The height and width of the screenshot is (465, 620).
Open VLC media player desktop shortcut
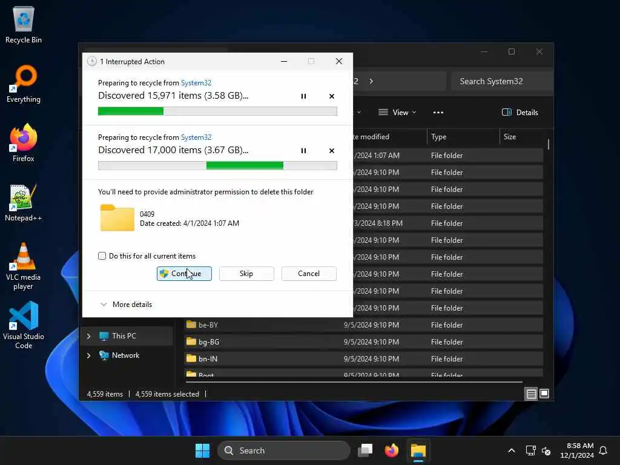[24, 266]
